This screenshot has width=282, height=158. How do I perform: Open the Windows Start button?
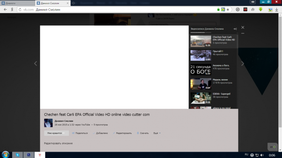pos(5,155)
